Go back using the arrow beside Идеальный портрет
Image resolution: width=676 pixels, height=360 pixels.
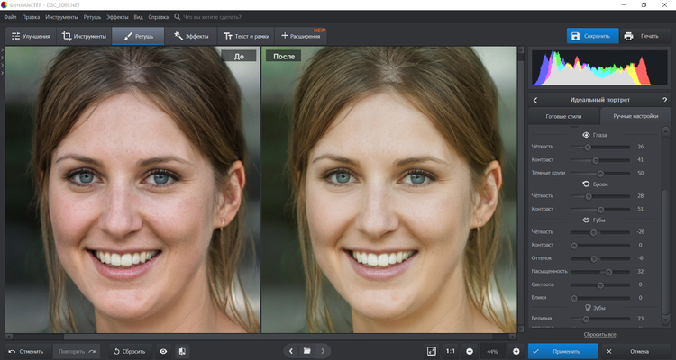535,100
